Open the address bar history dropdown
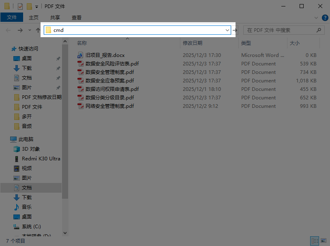Image resolution: width=330 pixels, height=246 pixels. (x=227, y=30)
